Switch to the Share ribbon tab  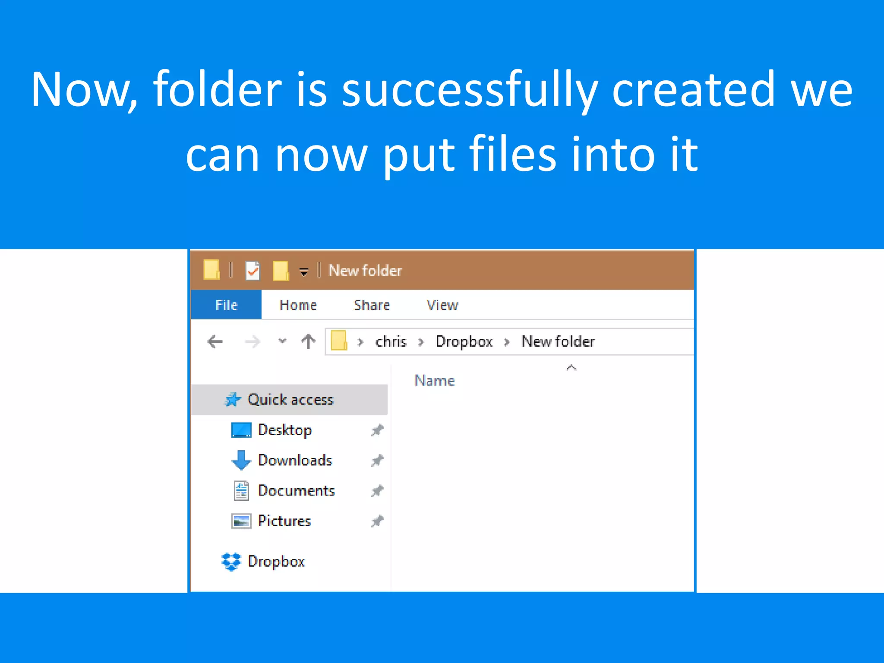(372, 305)
